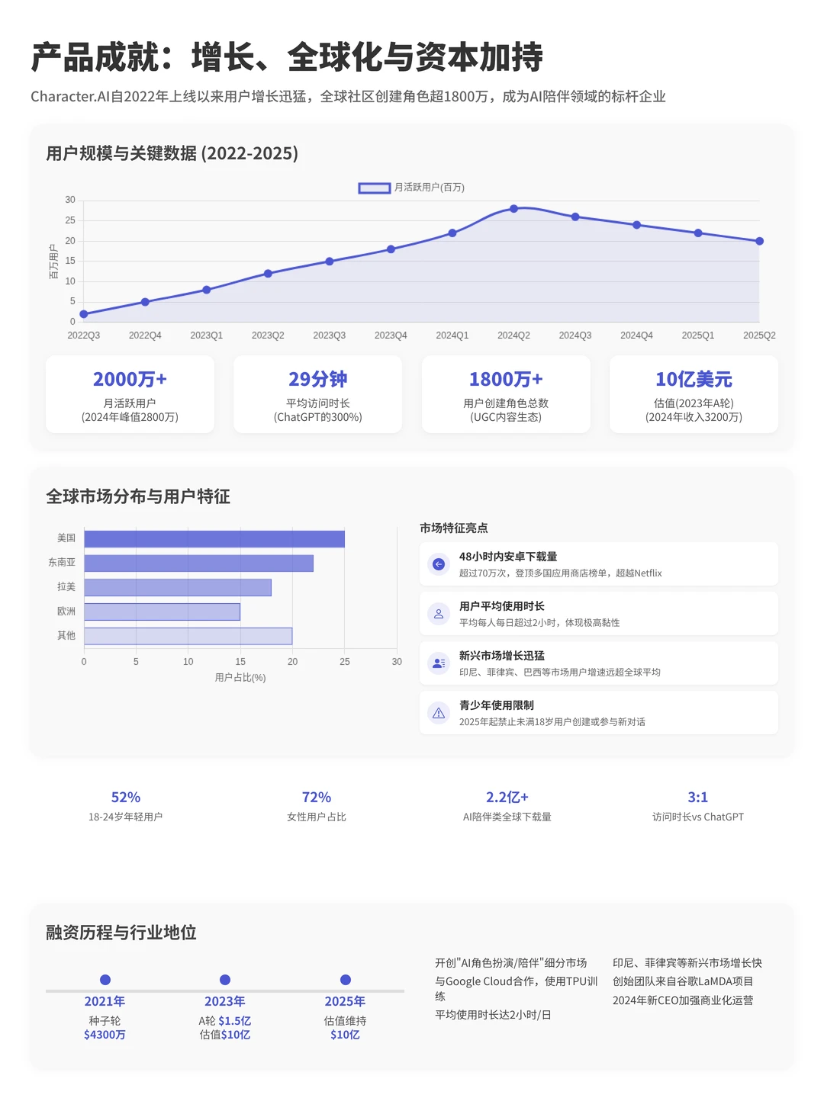Screen dimensions: 824x1098
Task: Click the 2025年起禁止未满18岁用户 description text
Action: (x=552, y=722)
